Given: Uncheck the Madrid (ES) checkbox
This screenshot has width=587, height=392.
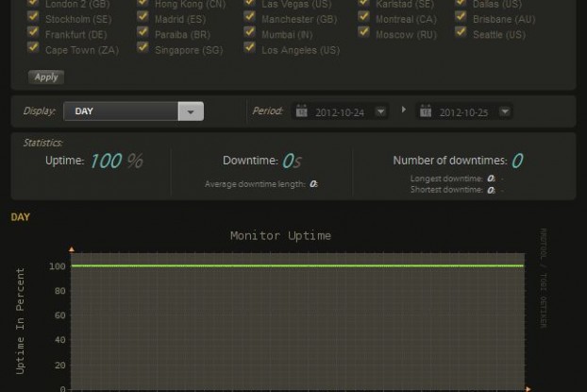Looking at the screenshot, I should (142, 18).
